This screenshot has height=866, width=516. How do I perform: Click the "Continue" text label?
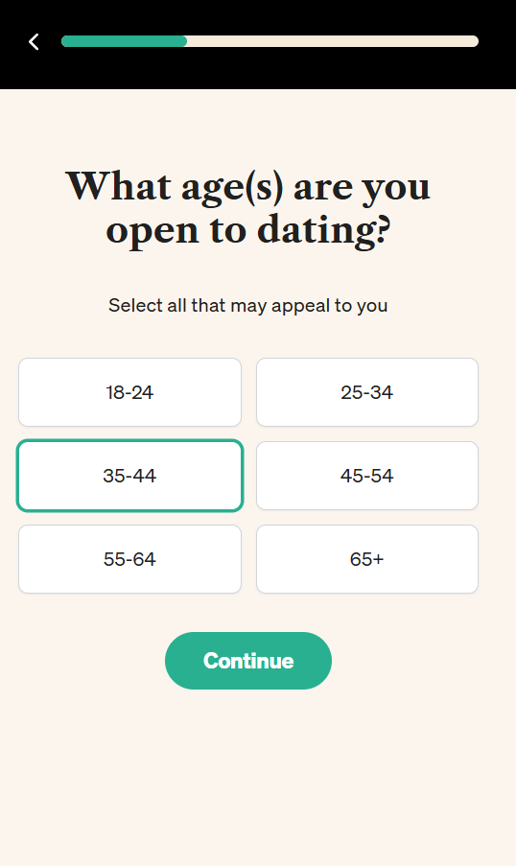[248, 661]
